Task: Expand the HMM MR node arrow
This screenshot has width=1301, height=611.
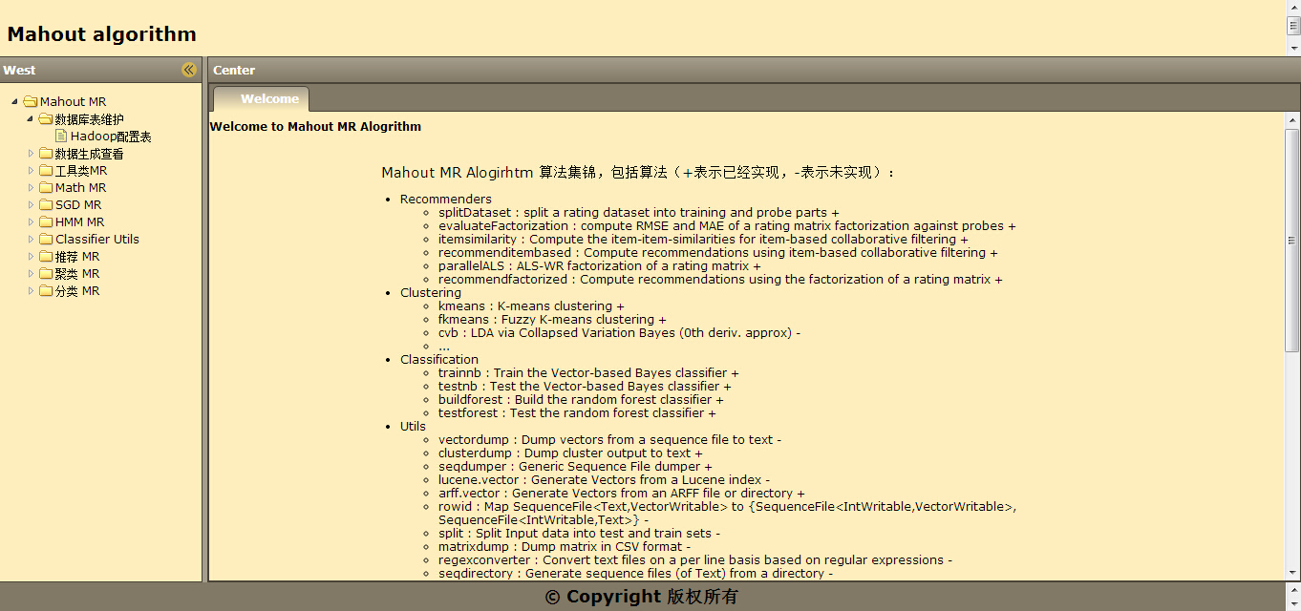Action: point(31,222)
